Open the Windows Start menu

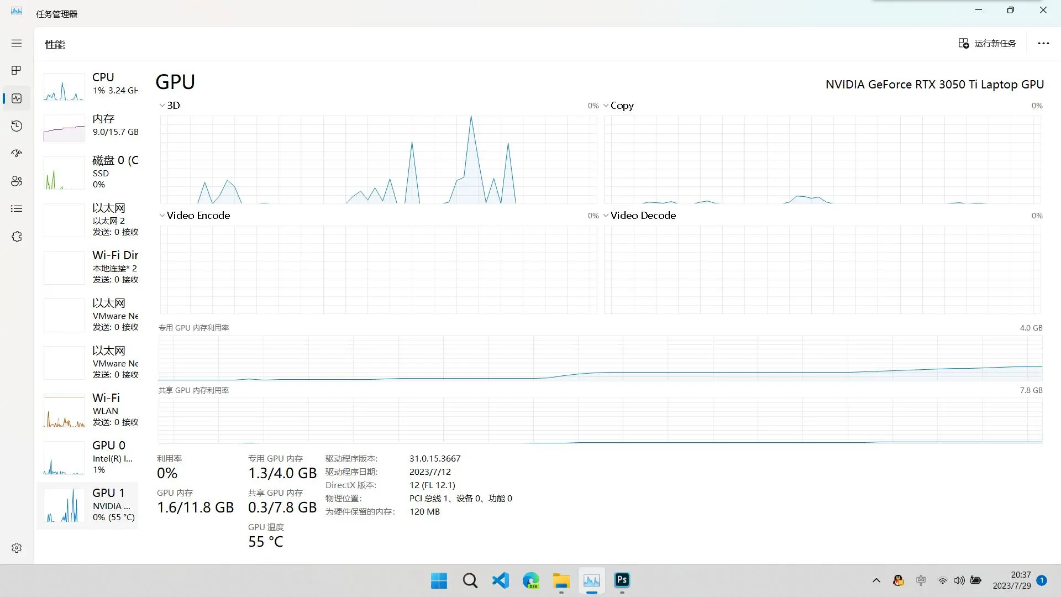[x=439, y=581]
